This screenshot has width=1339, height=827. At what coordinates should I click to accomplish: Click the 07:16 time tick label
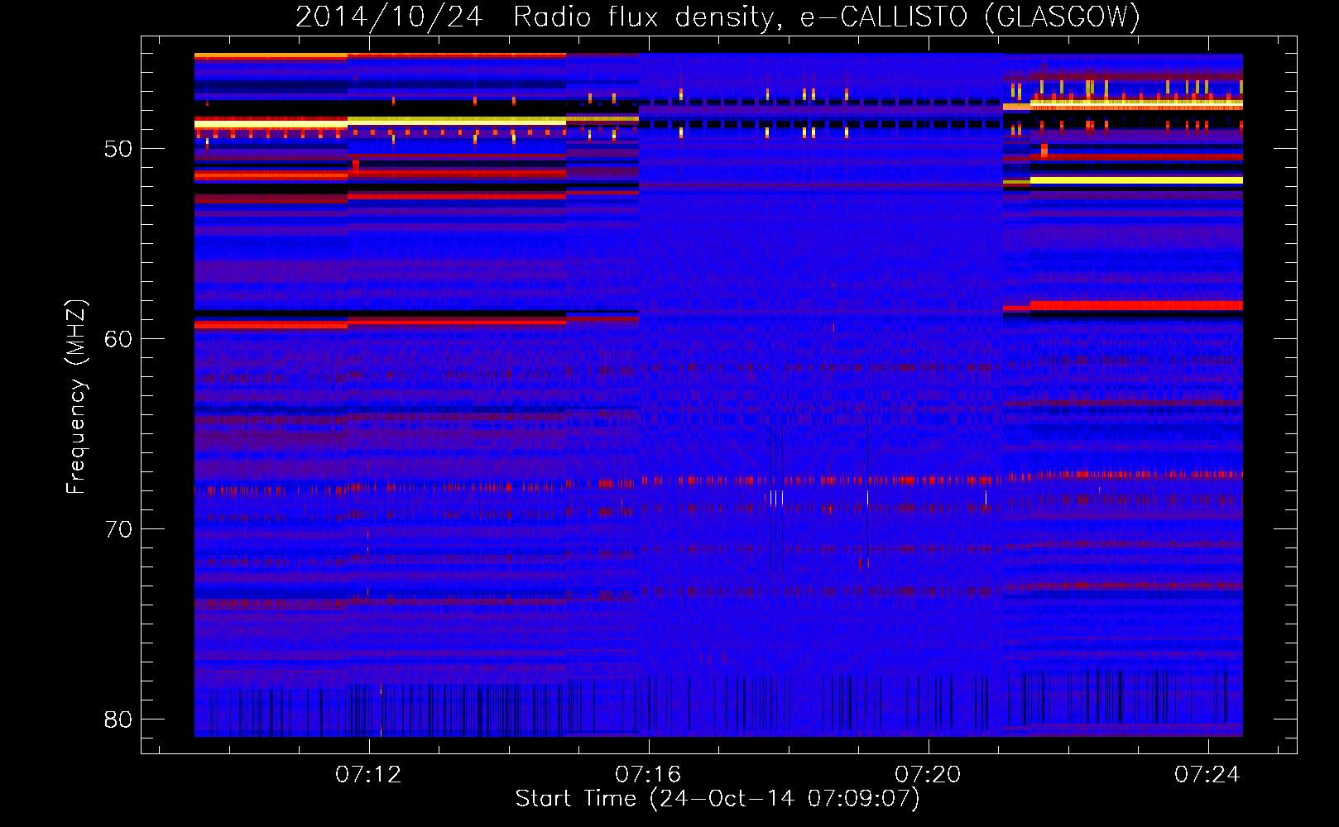click(648, 774)
